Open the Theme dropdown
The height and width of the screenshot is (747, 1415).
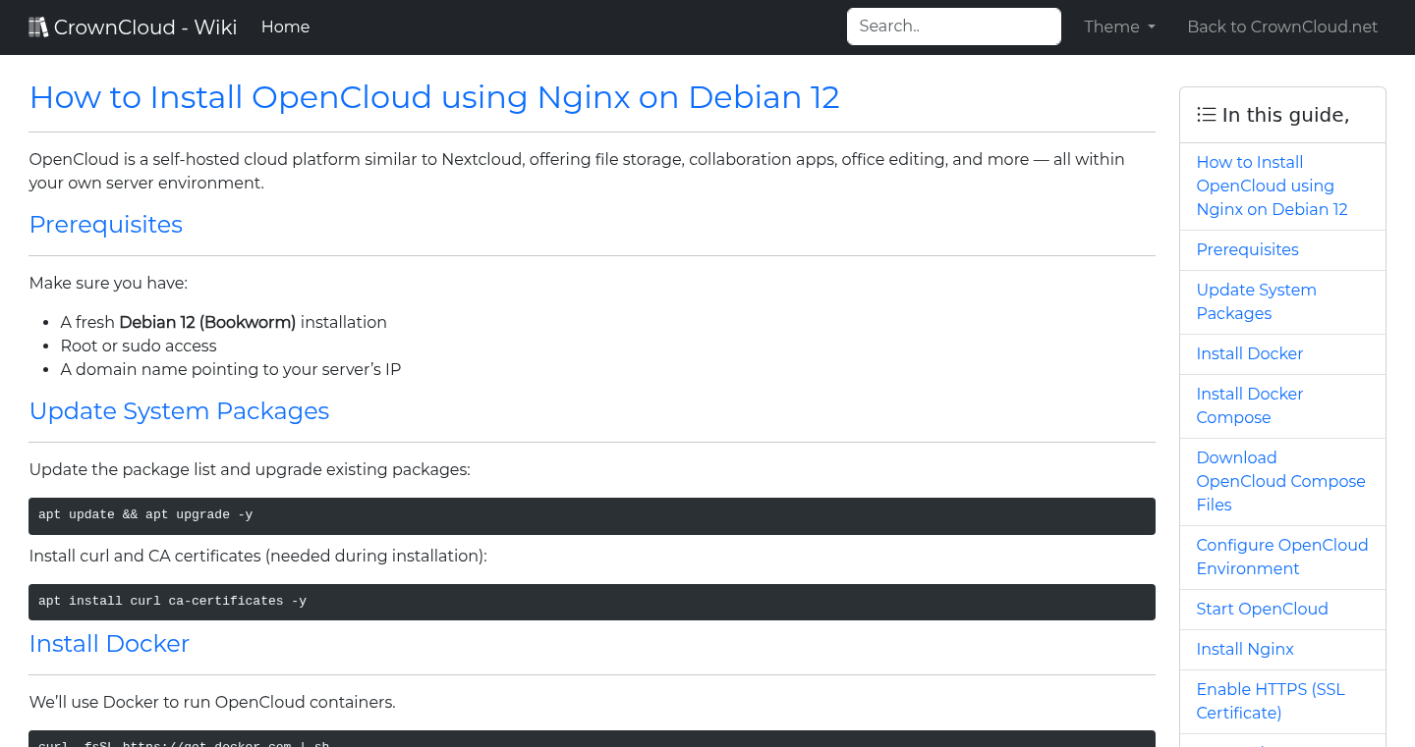(x=1119, y=27)
